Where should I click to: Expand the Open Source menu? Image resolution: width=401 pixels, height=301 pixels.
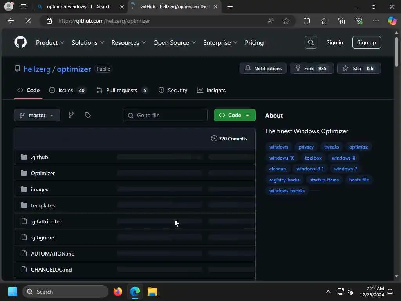tap(174, 42)
